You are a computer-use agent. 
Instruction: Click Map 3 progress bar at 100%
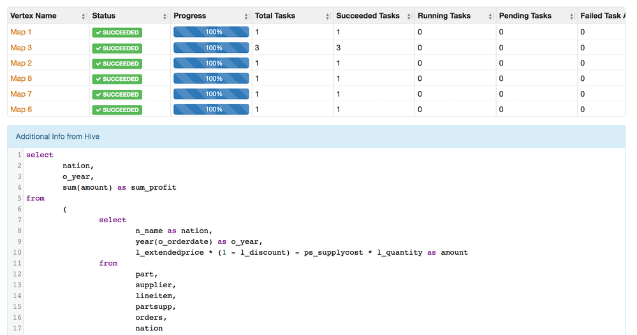pyautogui.click(x=210, y=48)
